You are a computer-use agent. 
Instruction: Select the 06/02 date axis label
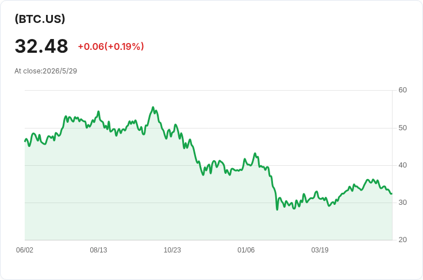[x=25, y=250]
